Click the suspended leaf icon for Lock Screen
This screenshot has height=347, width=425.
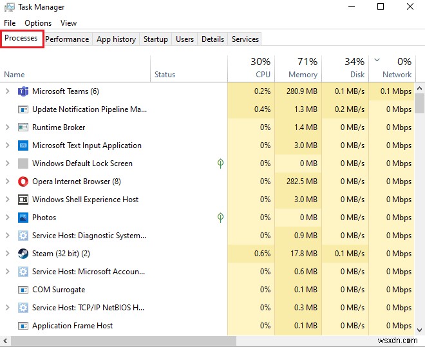(221, 163)
